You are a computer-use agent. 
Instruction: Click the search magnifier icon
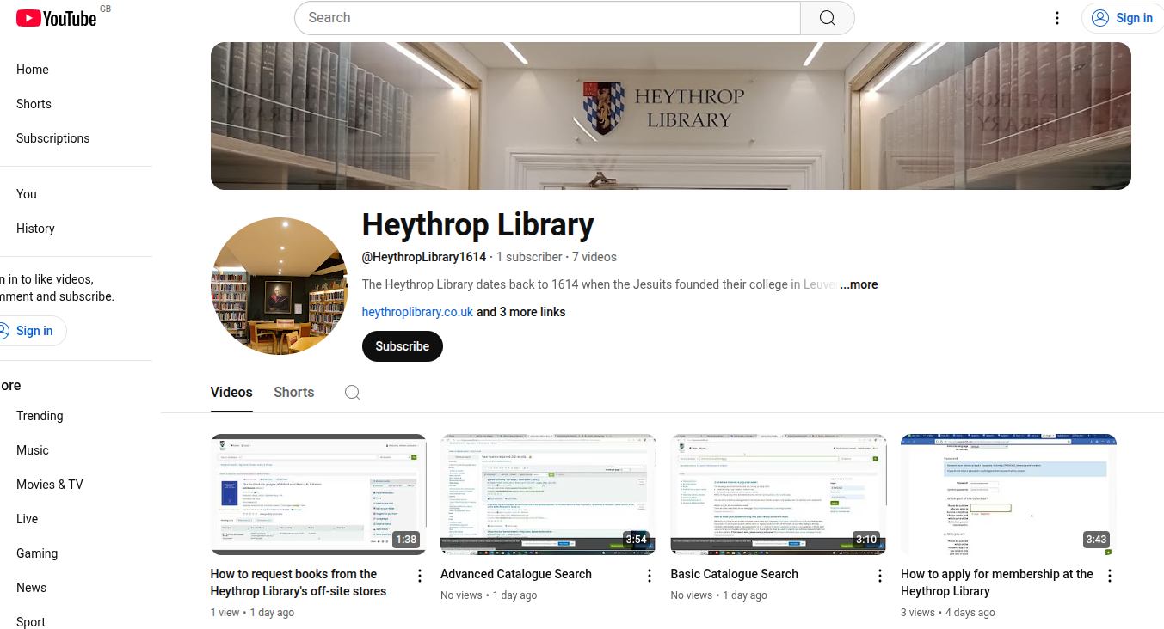[x=826, y=17]
